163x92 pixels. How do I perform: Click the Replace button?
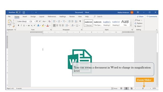[138, 23]
